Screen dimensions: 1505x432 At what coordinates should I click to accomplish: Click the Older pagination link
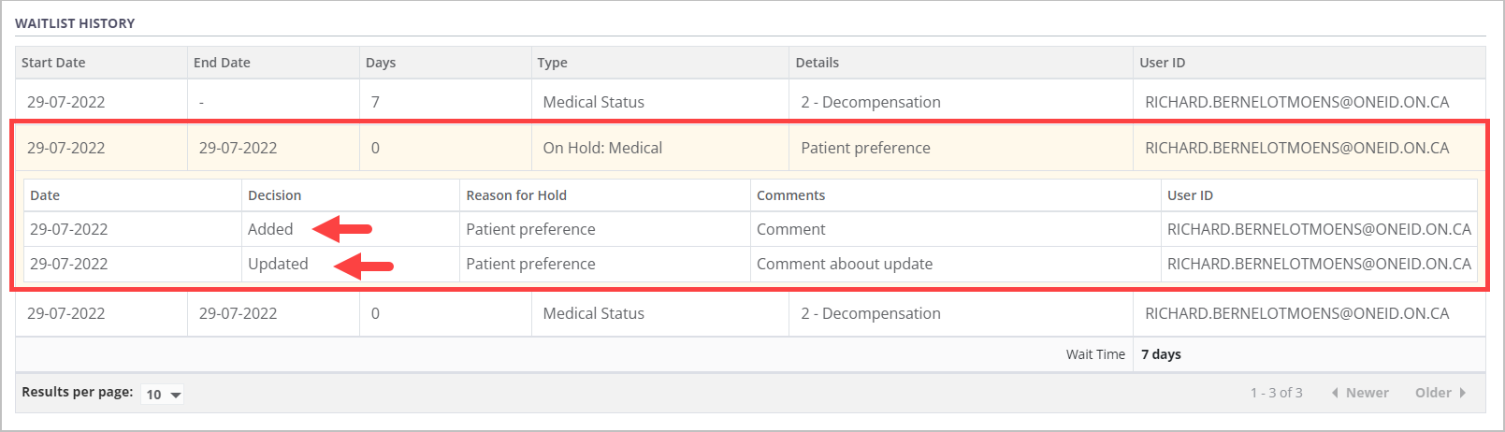point(1433,393)
